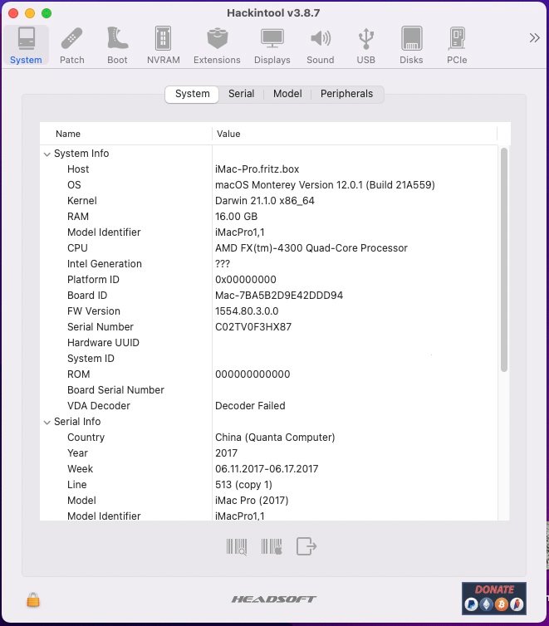Switch to the Peripherals sub-tab
Screen dimensions: 549x626
[346, 94]
